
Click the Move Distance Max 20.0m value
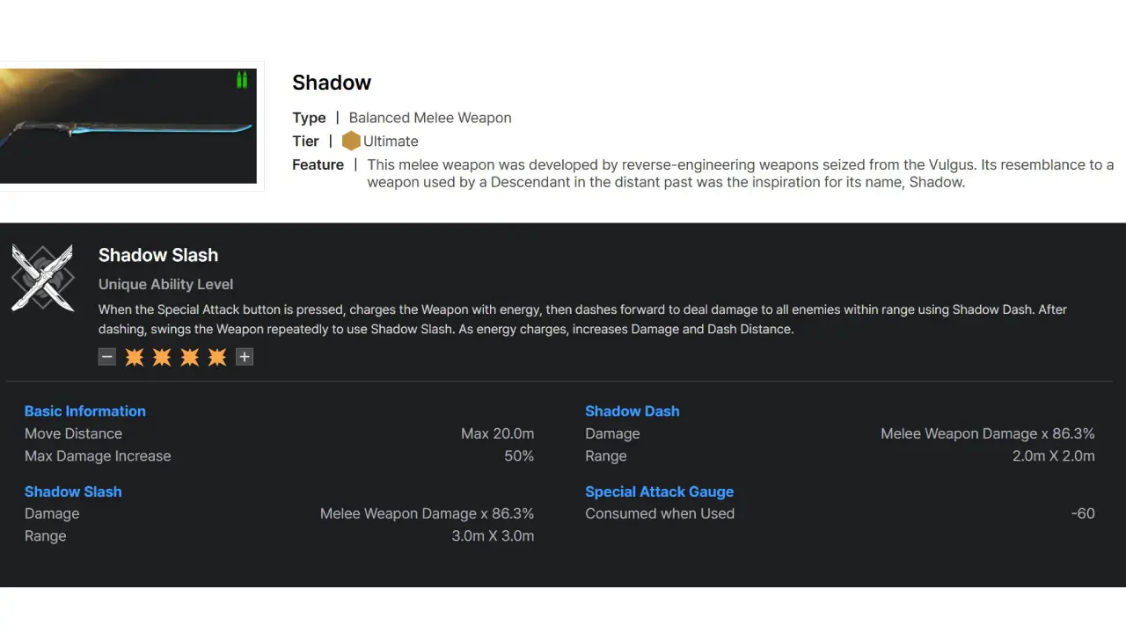[498, 433]
